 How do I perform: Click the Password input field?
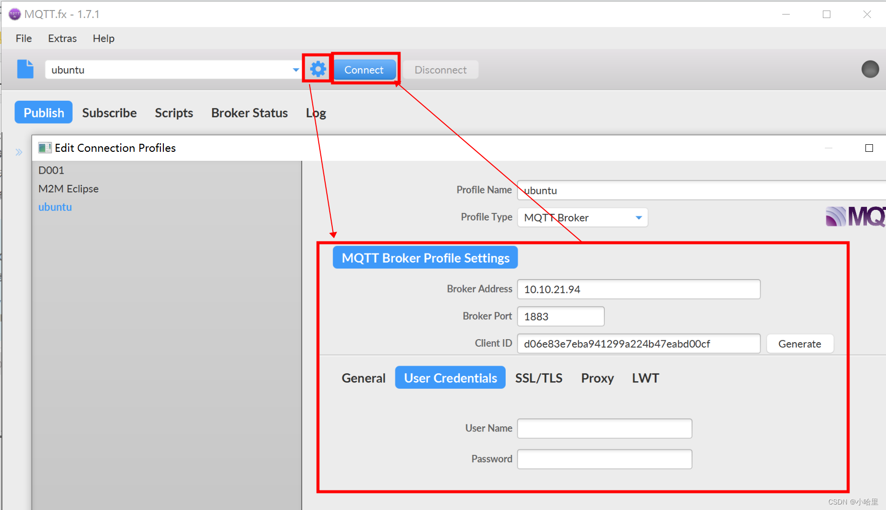coord(605,459)
